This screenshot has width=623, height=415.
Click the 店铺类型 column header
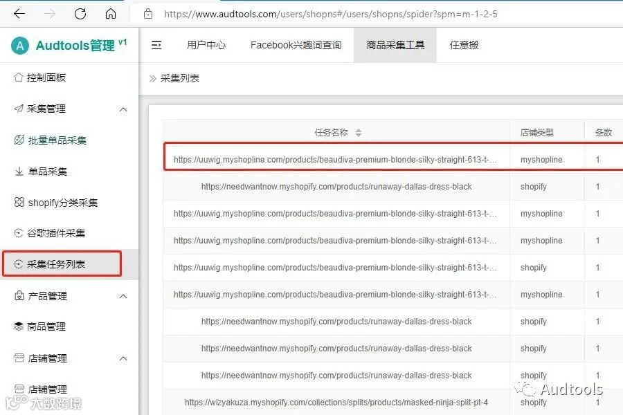pyautogui.click(x=536, y=133)
